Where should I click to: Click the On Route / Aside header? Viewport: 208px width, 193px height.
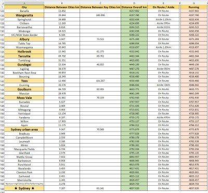click(x=163, y=7)
